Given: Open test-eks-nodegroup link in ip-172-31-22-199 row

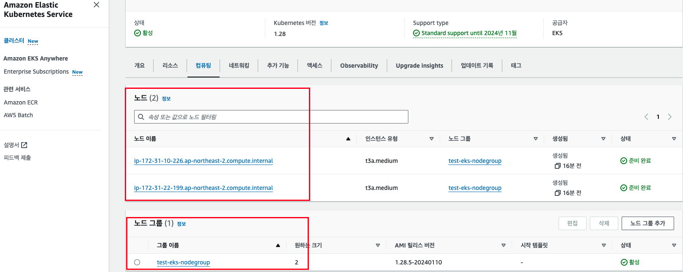Looking at the screenshot, I should coord(475,188).
